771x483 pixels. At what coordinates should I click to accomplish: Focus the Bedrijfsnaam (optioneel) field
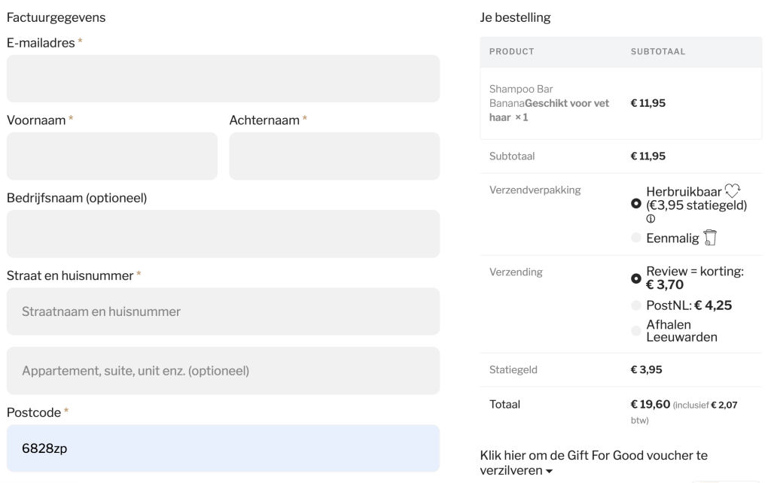(223, 234)
